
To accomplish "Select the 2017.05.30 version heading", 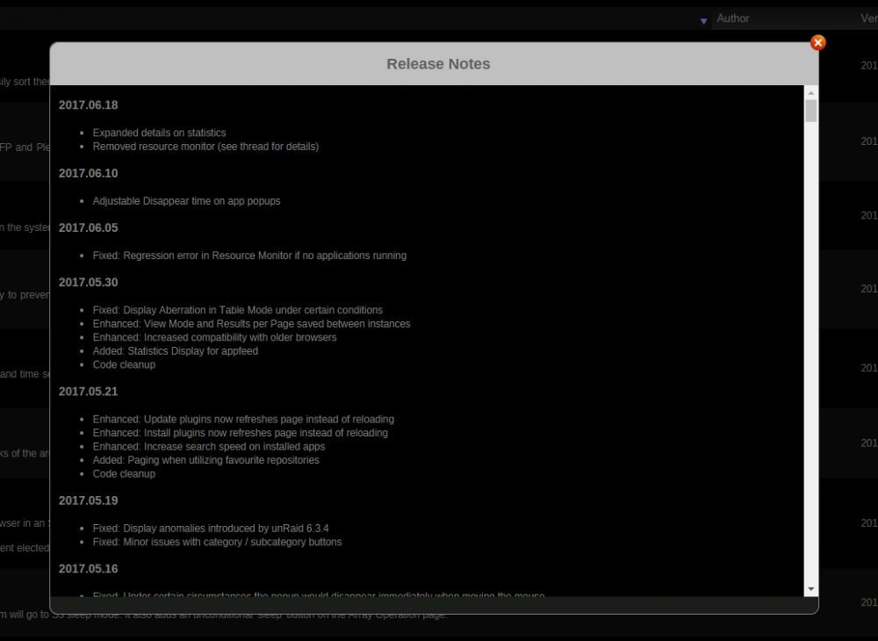I will tap(89, 282).
